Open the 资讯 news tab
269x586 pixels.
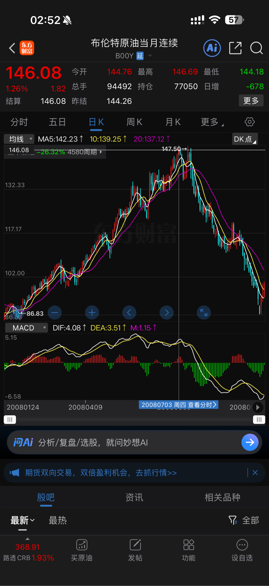(x=134, y=497)
